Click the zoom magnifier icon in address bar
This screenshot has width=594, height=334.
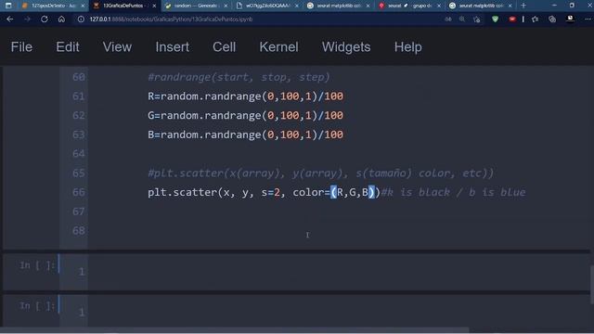pyautogui.click(x=462, y=19)
